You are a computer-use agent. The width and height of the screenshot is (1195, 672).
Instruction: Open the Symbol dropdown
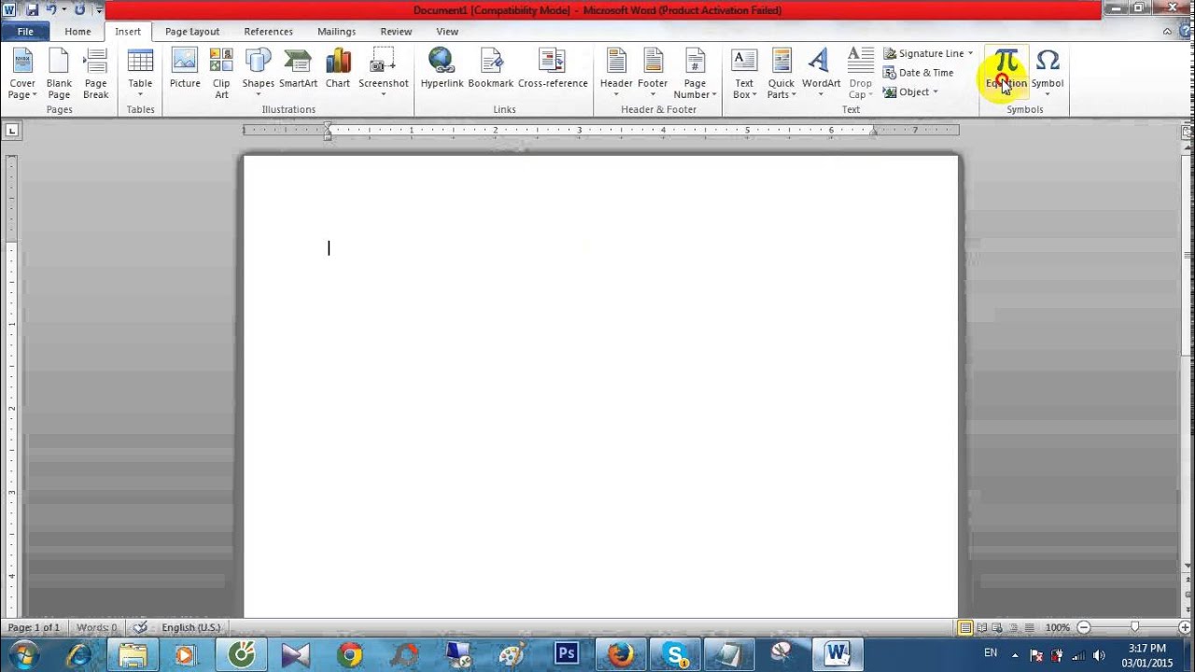coord(1047,74)
